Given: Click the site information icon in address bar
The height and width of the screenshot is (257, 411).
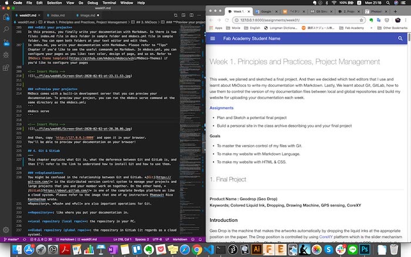Looking at the screenshot, I should point(237,20).
